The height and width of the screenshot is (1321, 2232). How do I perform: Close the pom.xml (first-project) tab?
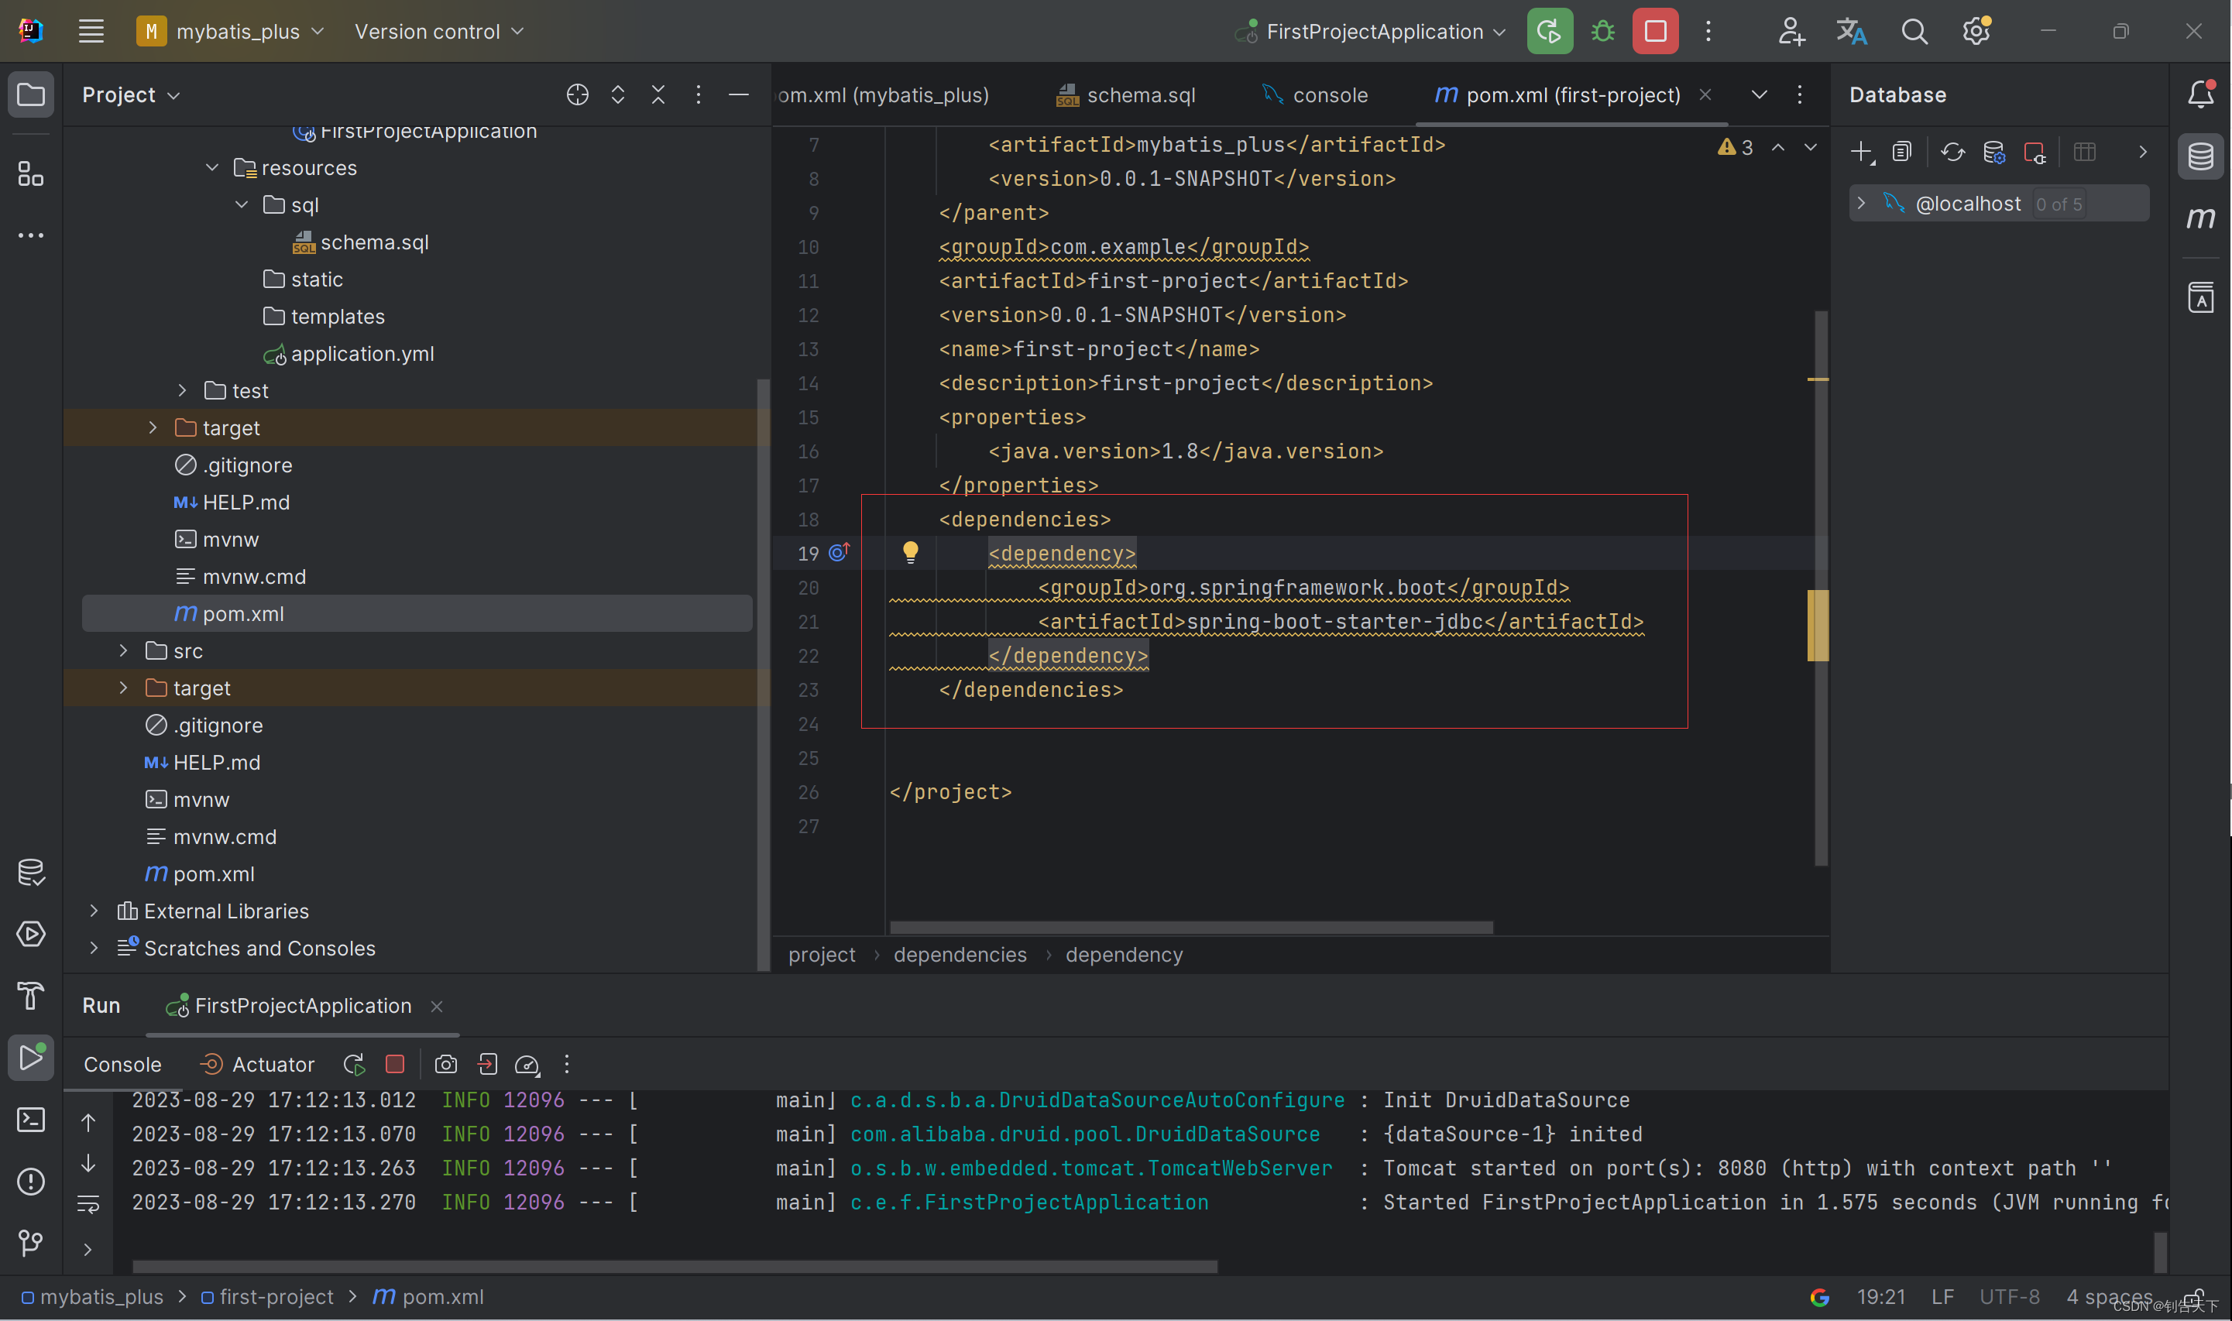tap(1704, 94)
